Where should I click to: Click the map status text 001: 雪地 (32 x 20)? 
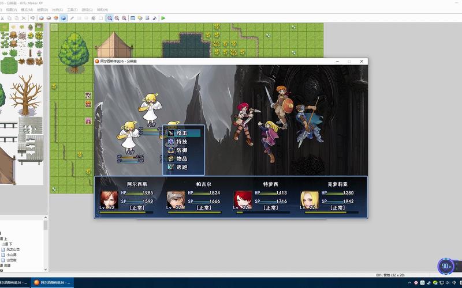coord(390,275)
